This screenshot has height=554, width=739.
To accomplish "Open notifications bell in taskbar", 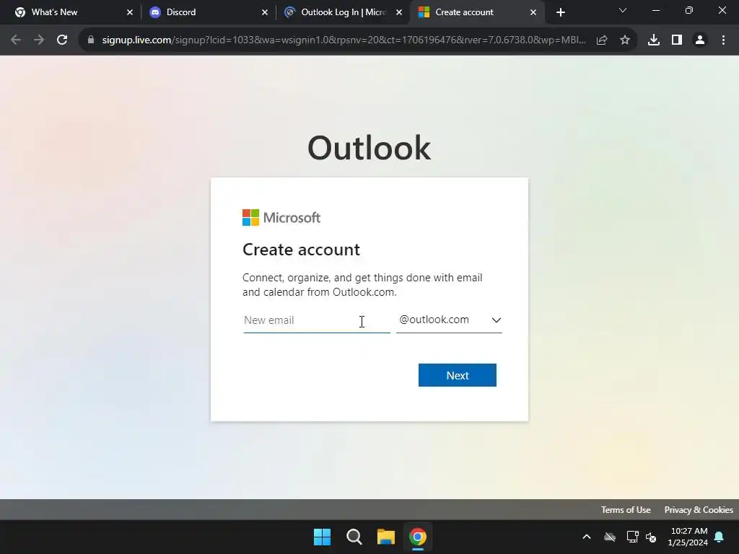I will pyautogui.click(x=720, y=537).
